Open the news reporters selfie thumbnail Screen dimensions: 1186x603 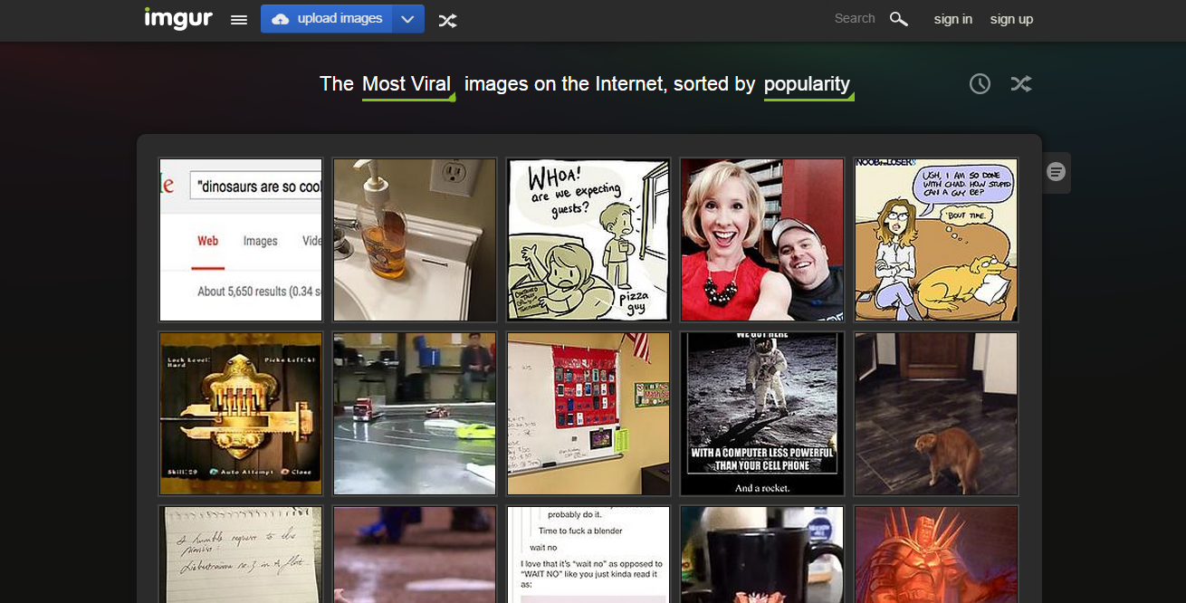(761, 239)
